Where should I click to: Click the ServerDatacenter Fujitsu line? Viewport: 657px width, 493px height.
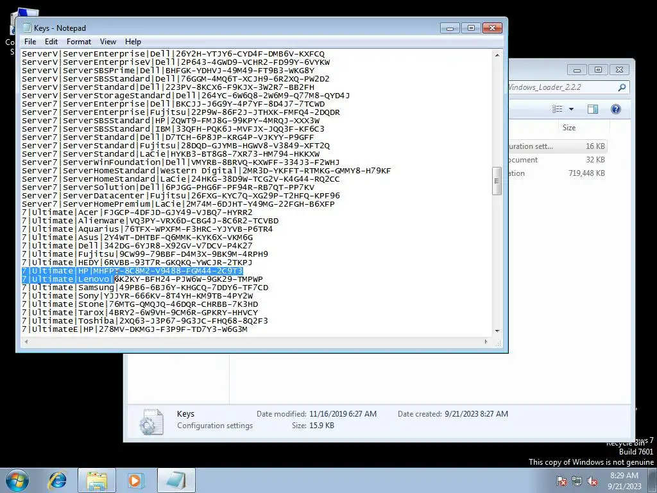pyautogui.click(x=180, y=196)
